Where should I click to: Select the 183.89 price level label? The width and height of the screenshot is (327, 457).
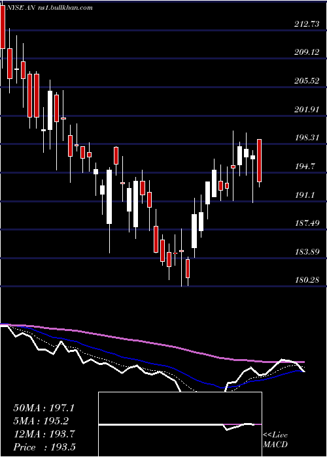[x=307, y=251]
